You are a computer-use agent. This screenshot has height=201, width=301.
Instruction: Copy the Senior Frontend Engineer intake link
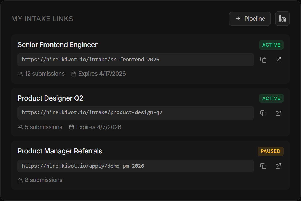[x=263, y=60]
